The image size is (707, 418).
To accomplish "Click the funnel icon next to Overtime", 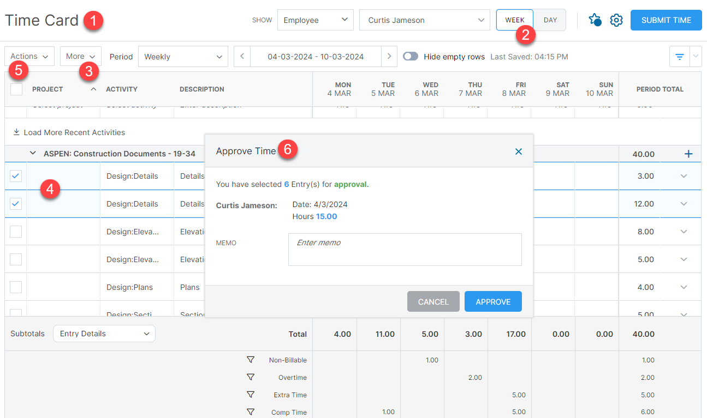I will click(x=251, y=377).
